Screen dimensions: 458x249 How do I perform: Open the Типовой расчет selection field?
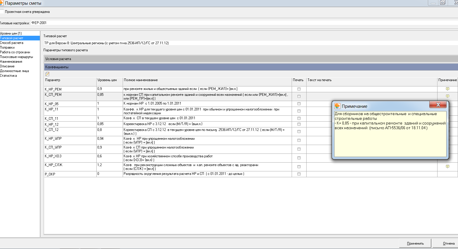tap(251, 43)
